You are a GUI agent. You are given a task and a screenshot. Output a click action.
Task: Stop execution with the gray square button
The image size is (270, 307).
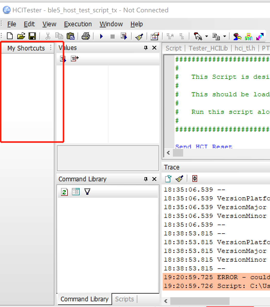(x=113, y=37)
